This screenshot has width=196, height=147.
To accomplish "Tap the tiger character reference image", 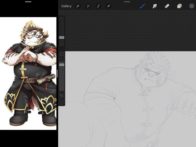I will click(28, 73).
